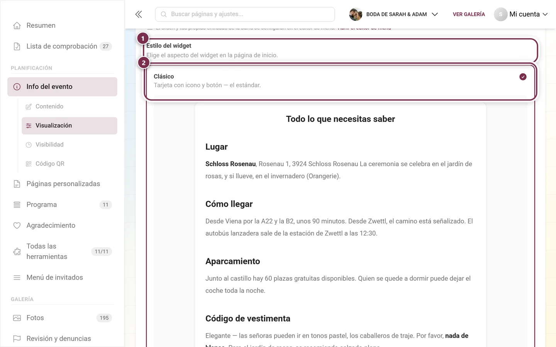
Task: Open Fotos via its picture icon
Action: click(x=17, y=318)
